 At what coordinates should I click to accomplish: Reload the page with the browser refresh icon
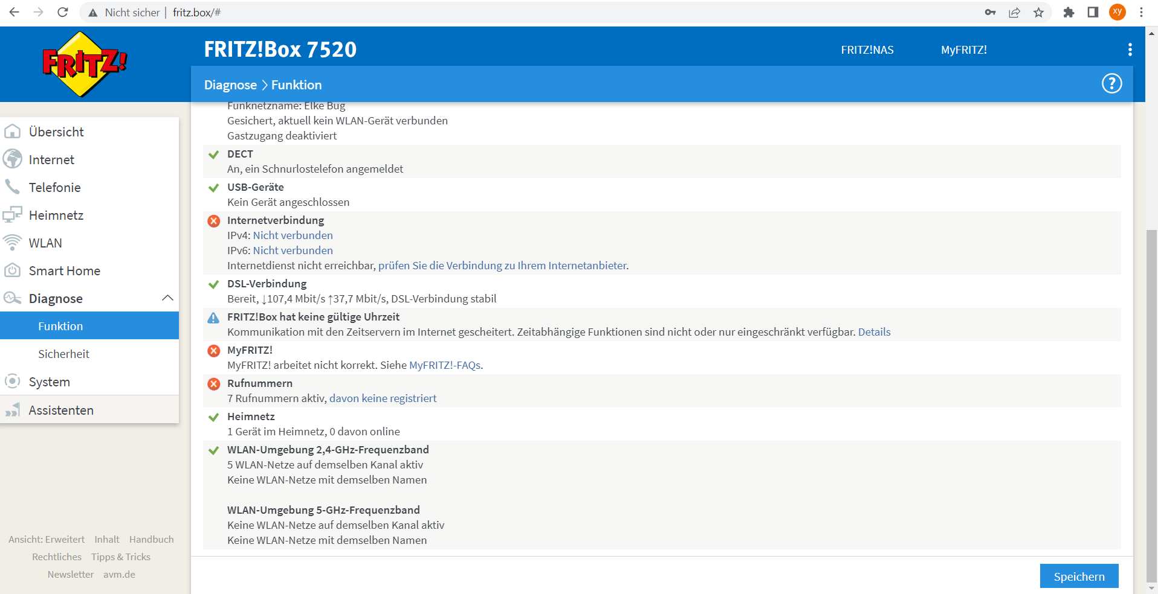pyautogui.click(x=62, y=12)
